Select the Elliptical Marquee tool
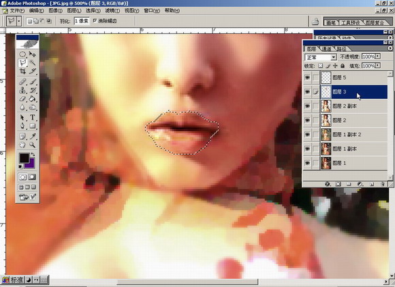The width and height of the screenshot is (395, 287). coord(22,55)
